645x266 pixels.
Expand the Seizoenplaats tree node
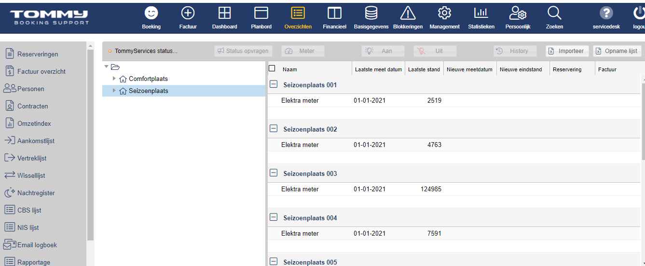tap(114, 90)
